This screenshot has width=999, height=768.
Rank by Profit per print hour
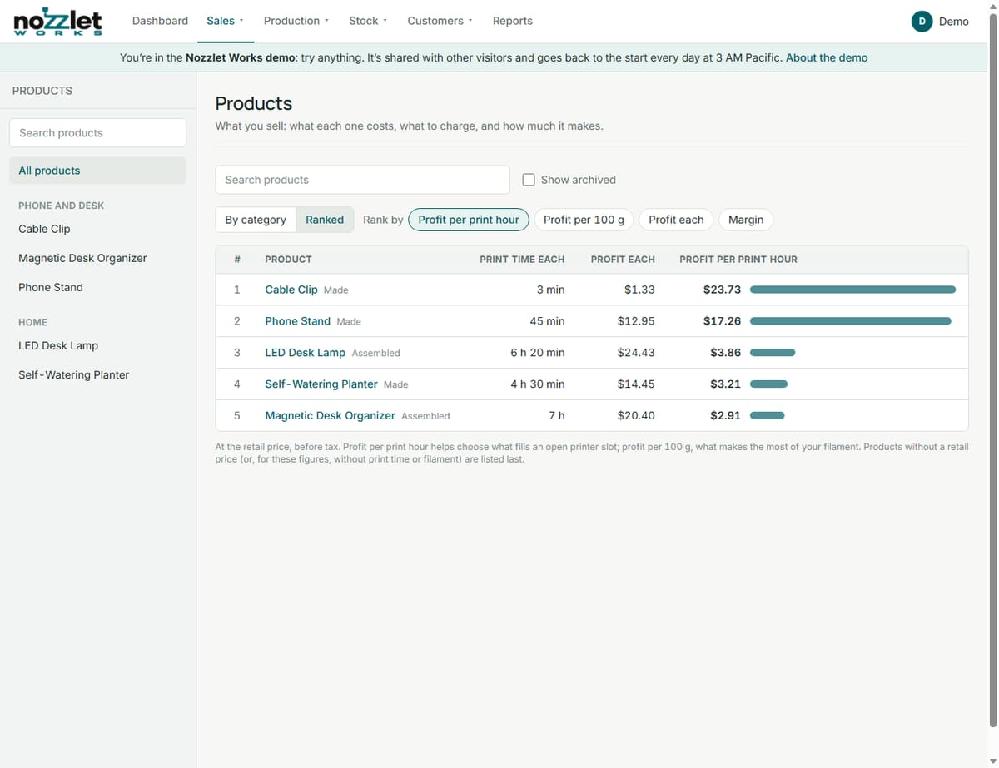(x=469, y=220)
